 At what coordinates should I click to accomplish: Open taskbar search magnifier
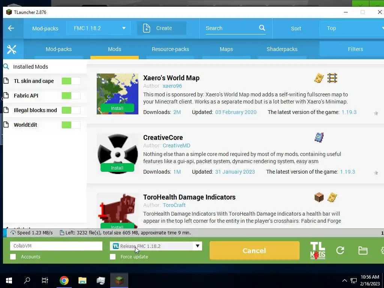(x=27, y=280)
